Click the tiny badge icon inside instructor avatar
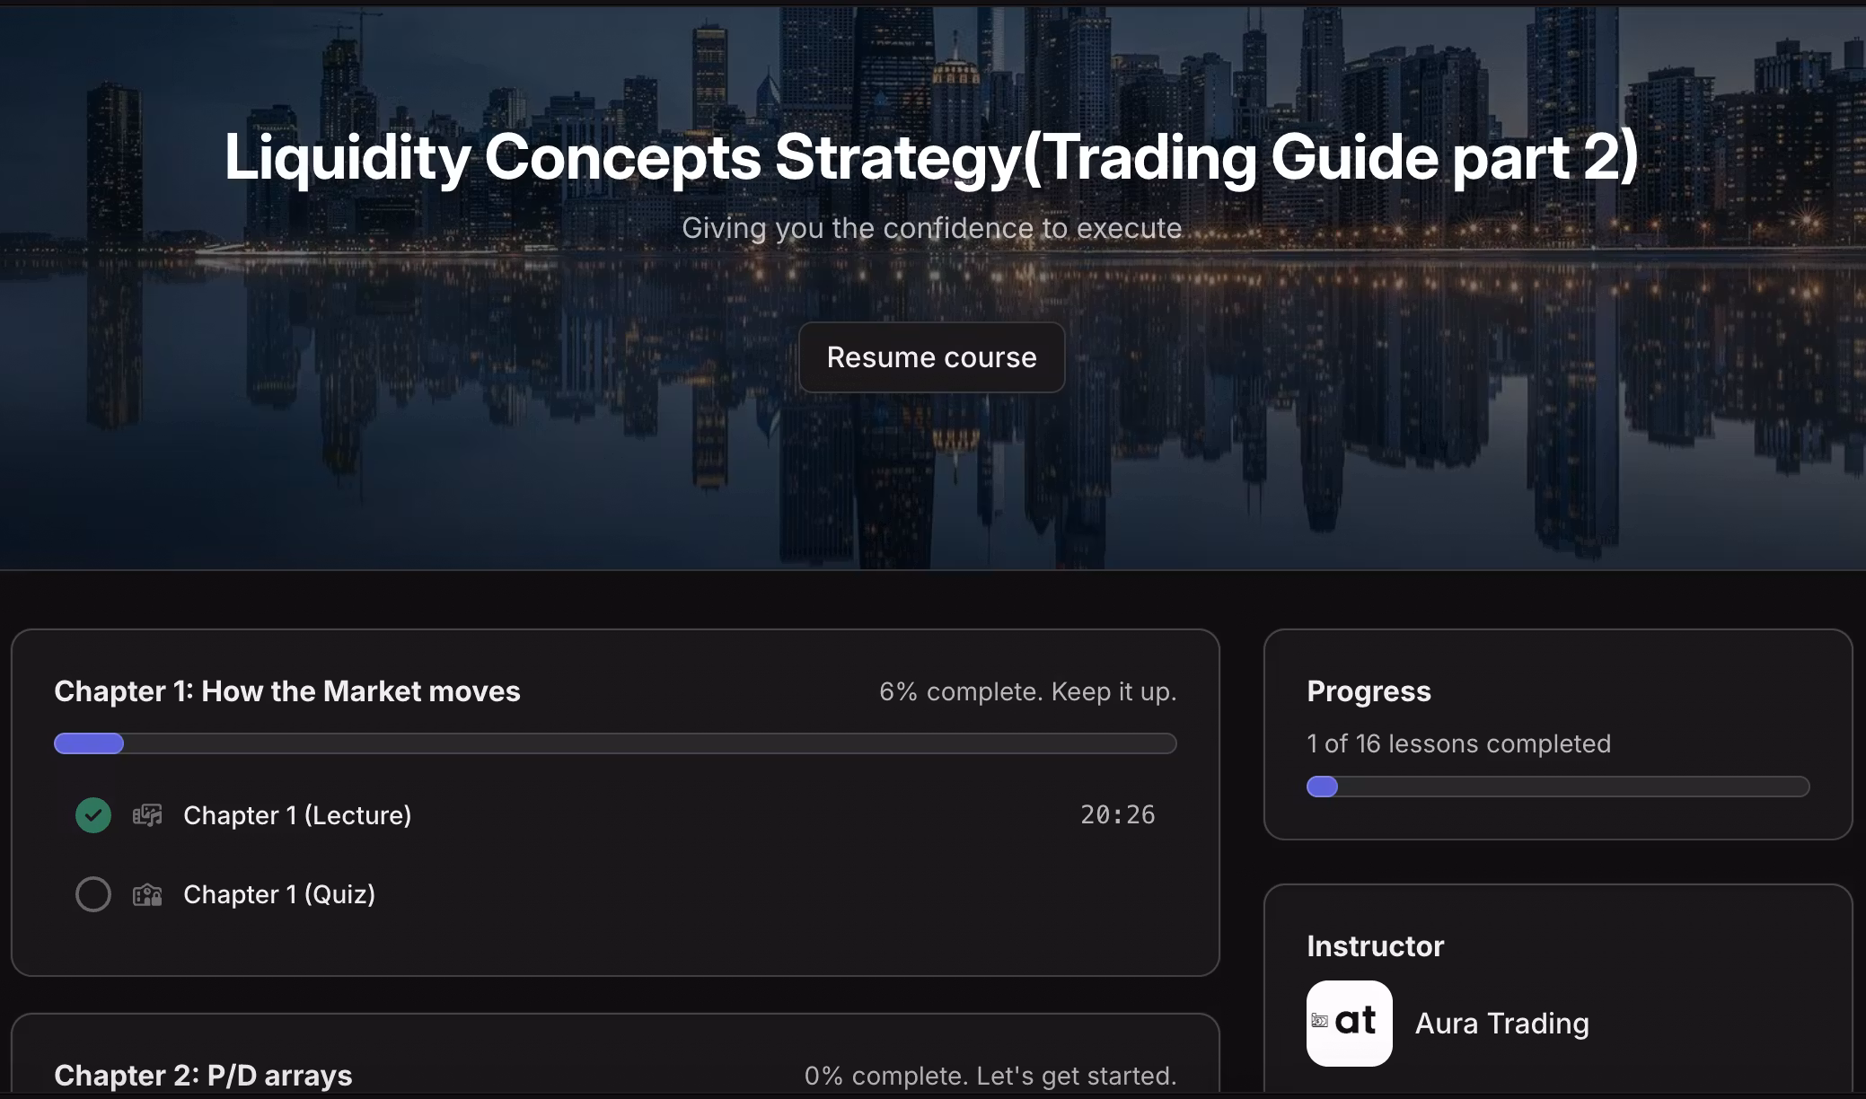Image resolution: width=1866 pixels, height=1099 pixels. coord(1319,1021)
